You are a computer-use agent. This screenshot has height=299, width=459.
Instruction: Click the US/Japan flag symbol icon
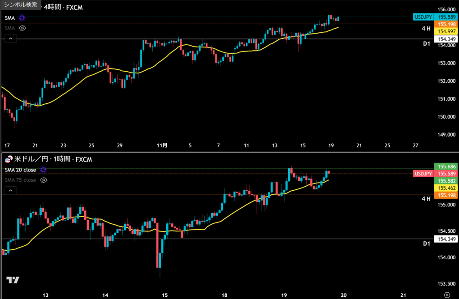point(8,159)
